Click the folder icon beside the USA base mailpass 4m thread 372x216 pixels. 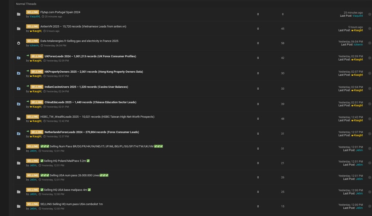(x=19, y=192)
